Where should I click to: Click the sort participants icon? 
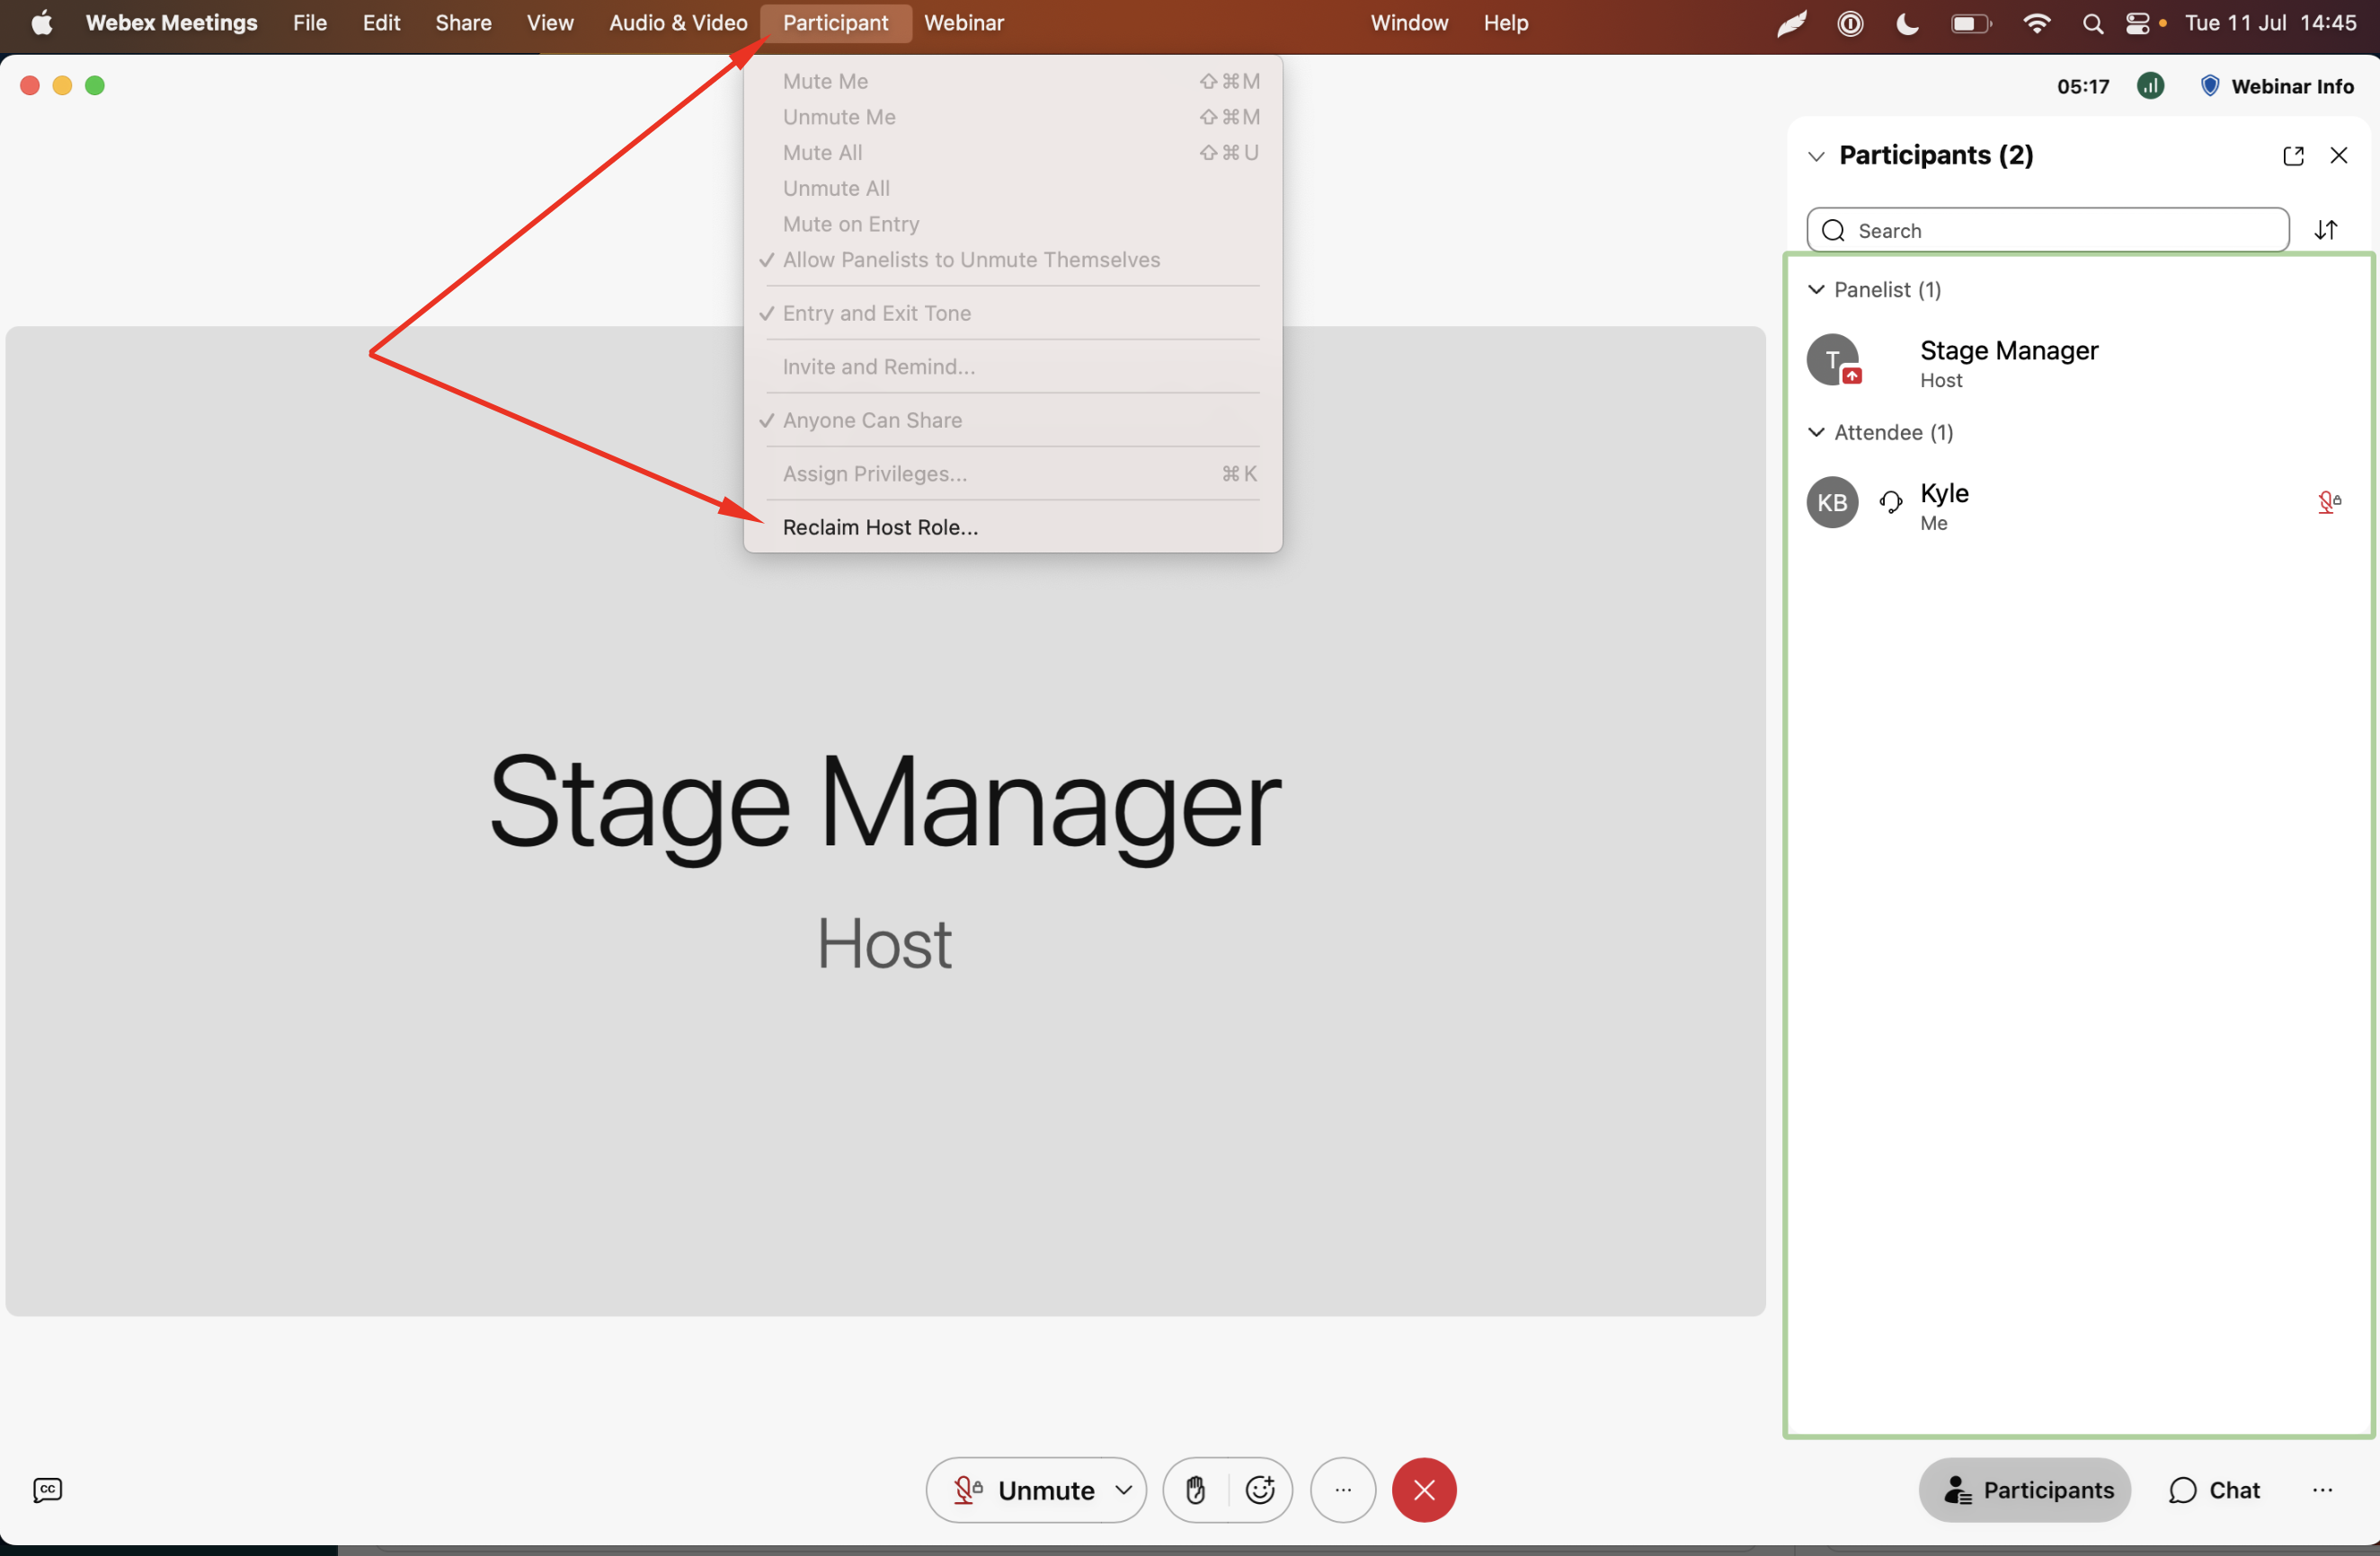2326,231
